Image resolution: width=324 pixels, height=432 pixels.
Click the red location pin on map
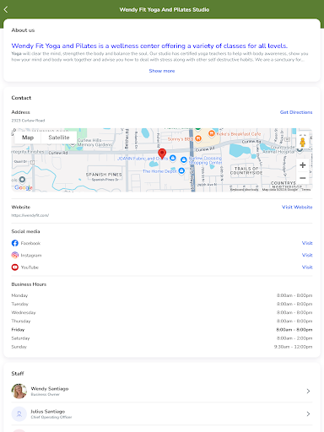[162, 154]
